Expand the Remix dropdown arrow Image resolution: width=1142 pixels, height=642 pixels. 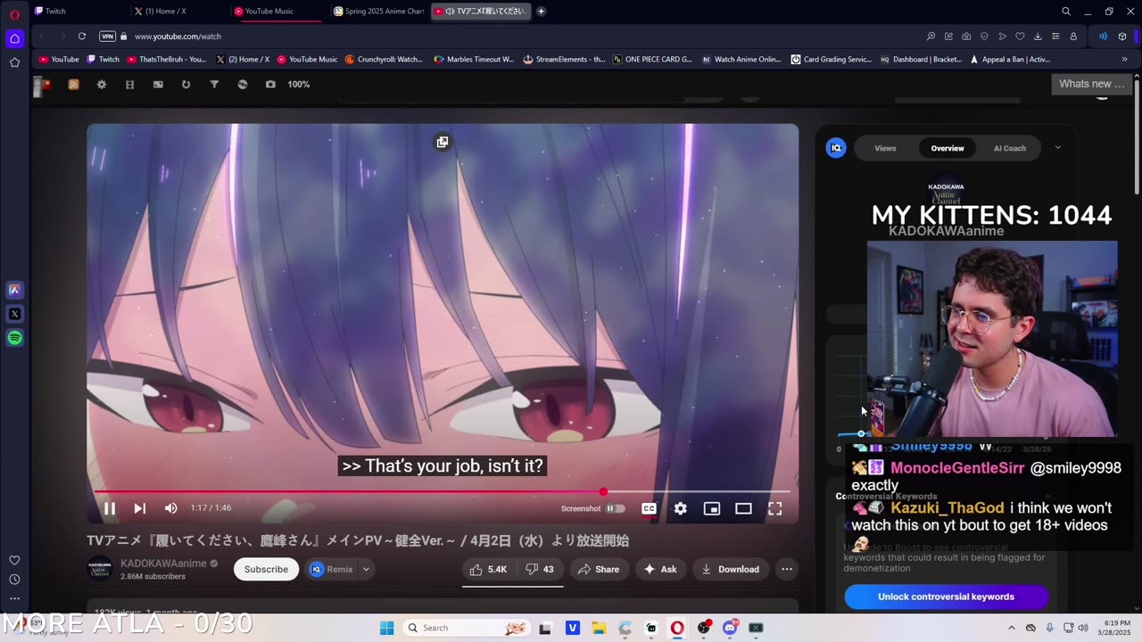pyautogui.click(x=366, y=569)
